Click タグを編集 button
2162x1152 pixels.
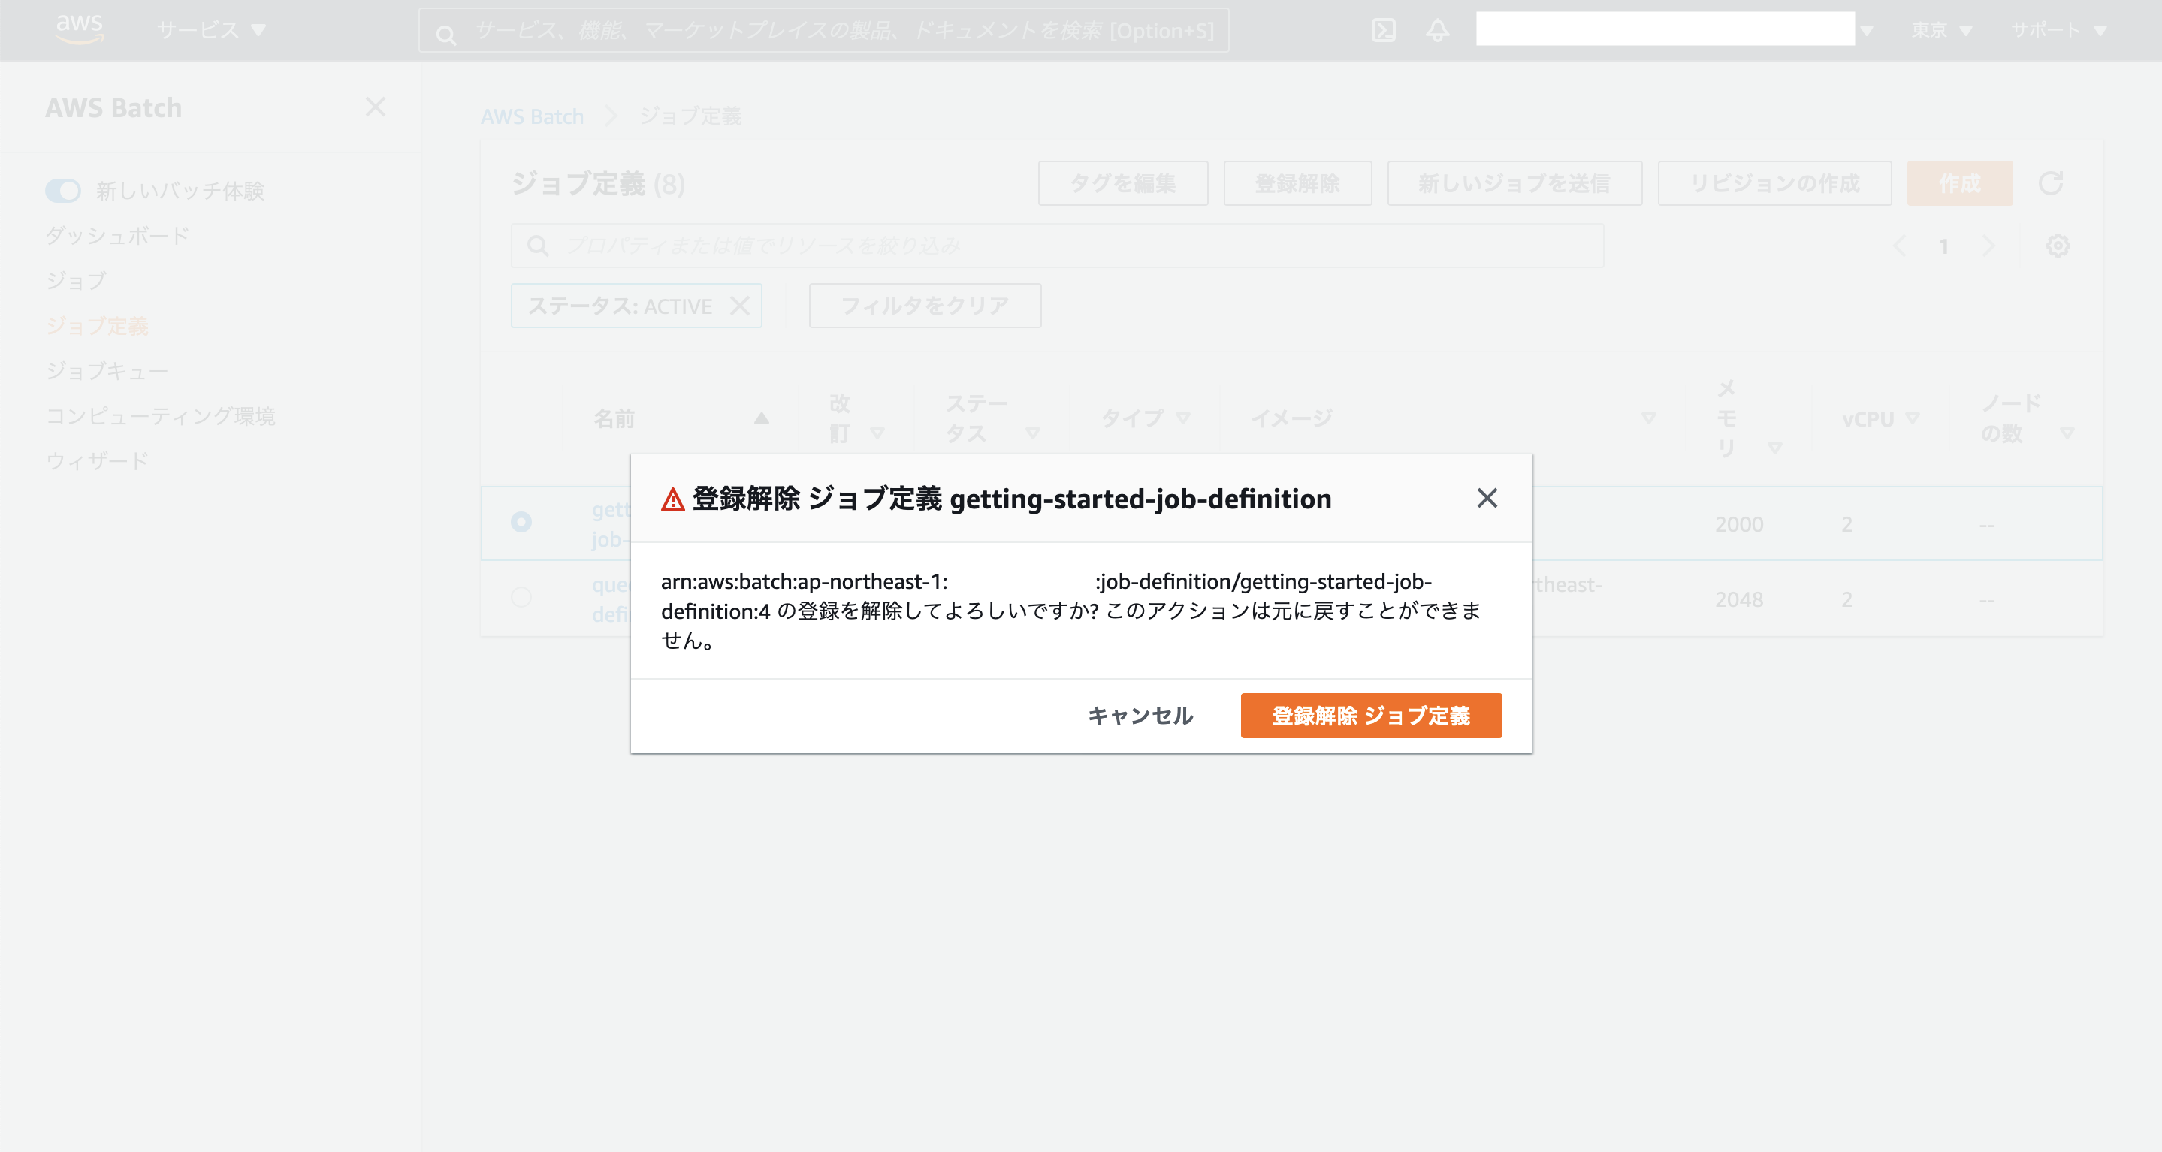coord(1123,184)
